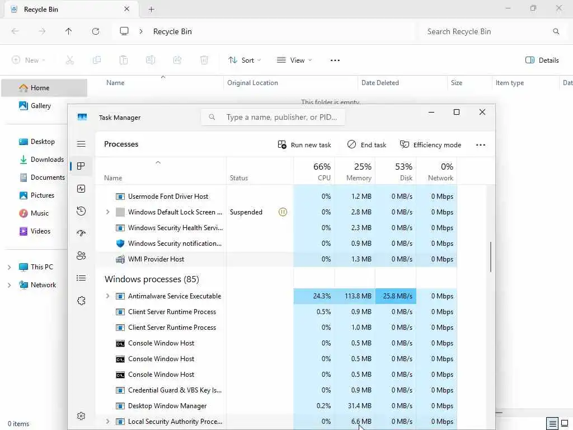
Task: Click End task button
Action: coord(367,145)
